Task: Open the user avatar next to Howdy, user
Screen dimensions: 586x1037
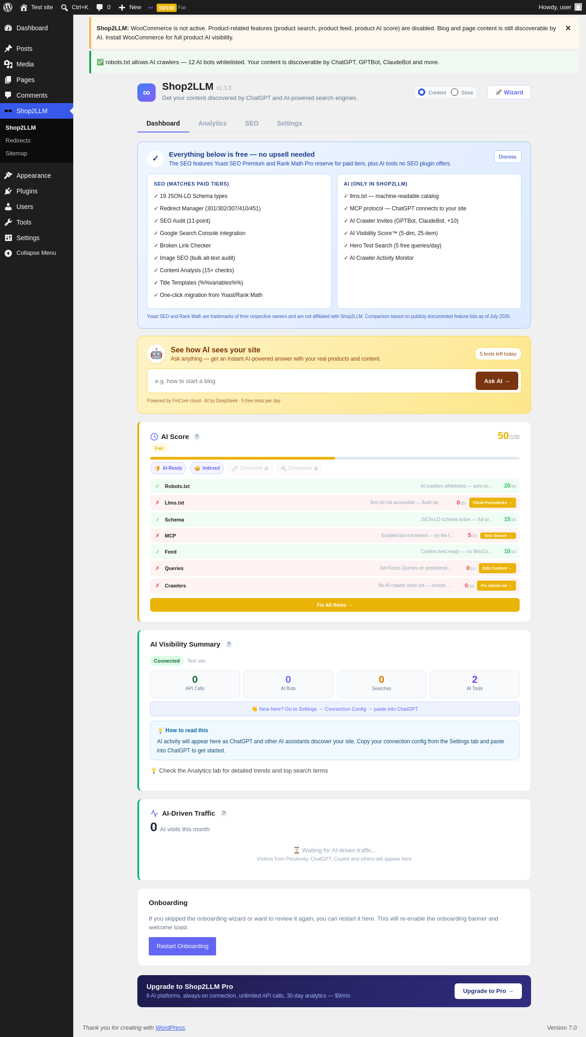Action: 578,7
